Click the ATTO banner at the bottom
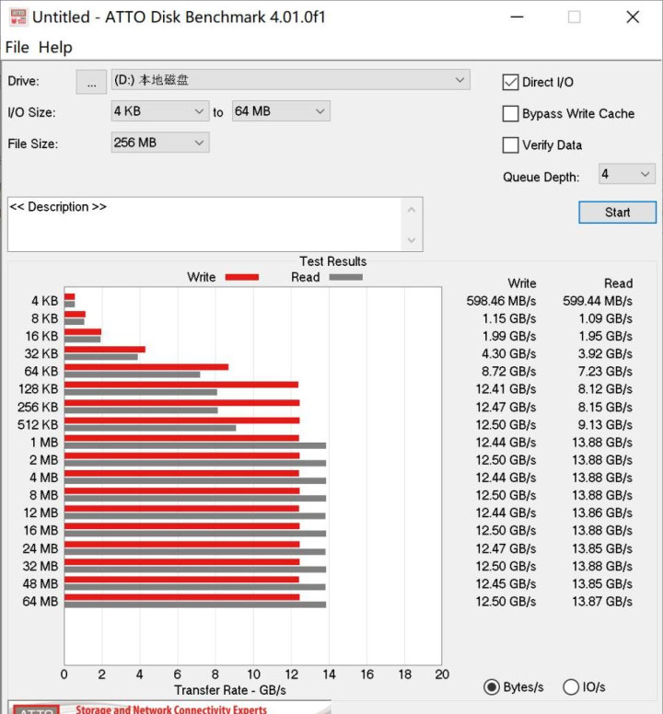 tap(169, 708)
